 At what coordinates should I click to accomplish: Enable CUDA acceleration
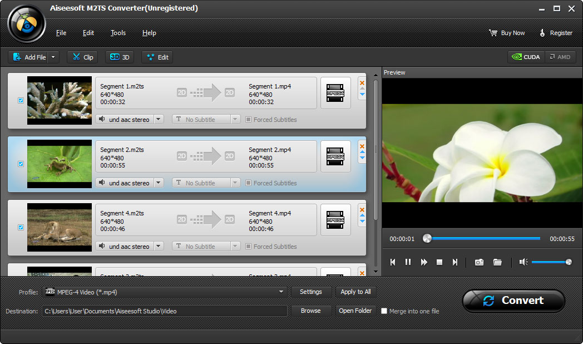point(526,57)
